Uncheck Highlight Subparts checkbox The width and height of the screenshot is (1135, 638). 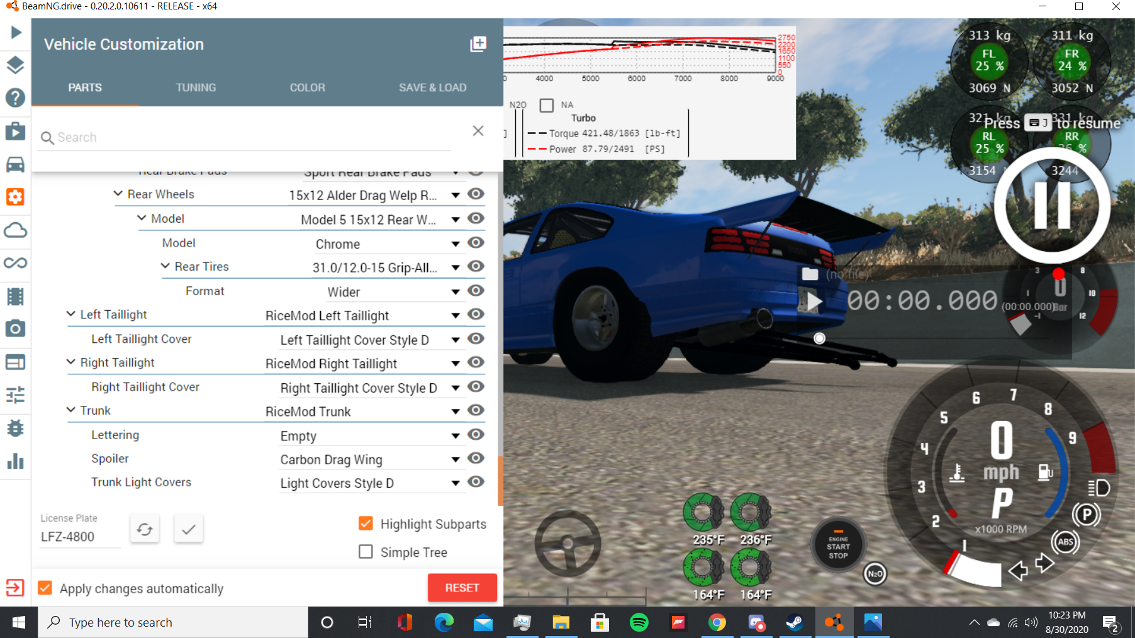click(366, 523)
